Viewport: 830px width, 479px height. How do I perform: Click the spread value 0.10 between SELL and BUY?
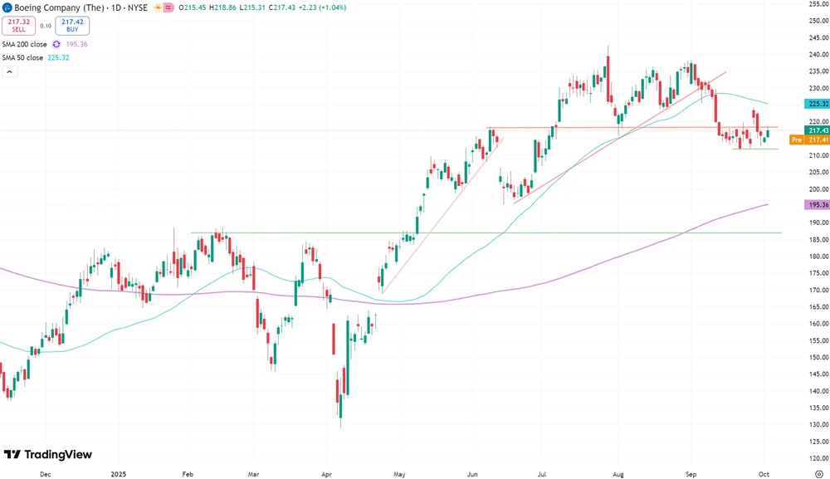pos(45,25)
